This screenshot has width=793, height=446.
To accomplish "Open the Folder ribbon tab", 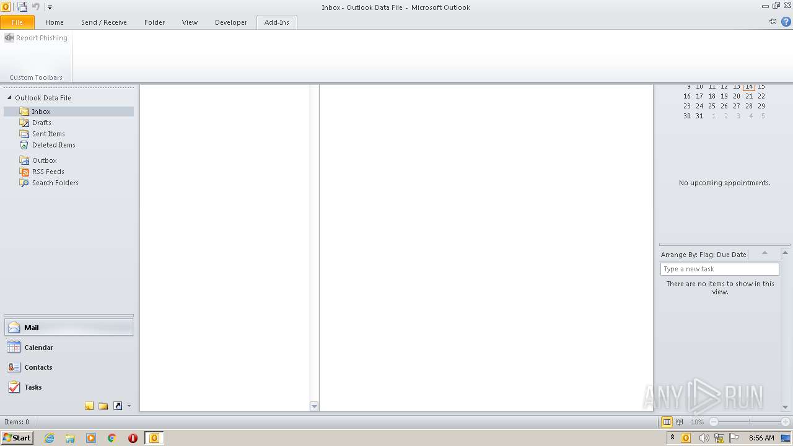I will 155,22.
